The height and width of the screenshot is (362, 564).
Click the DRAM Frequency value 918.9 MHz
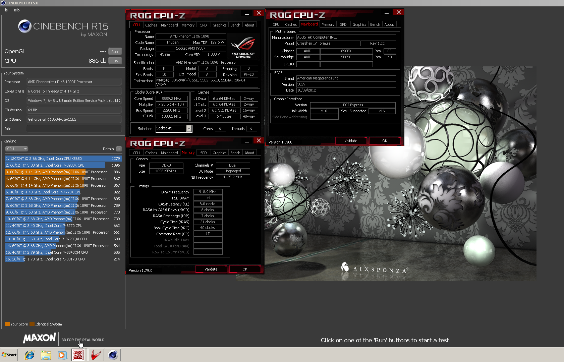tap(208, 192)
